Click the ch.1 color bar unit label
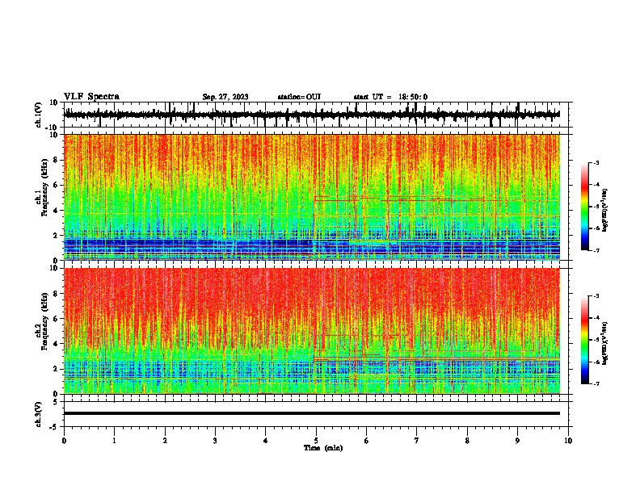Viewport: 640px width, 494px height. [605, 211]
